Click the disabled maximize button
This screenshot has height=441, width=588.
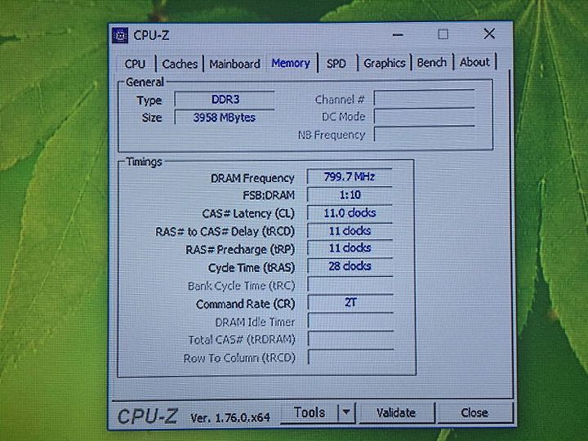pyautogui.click(x=443, y=34)
